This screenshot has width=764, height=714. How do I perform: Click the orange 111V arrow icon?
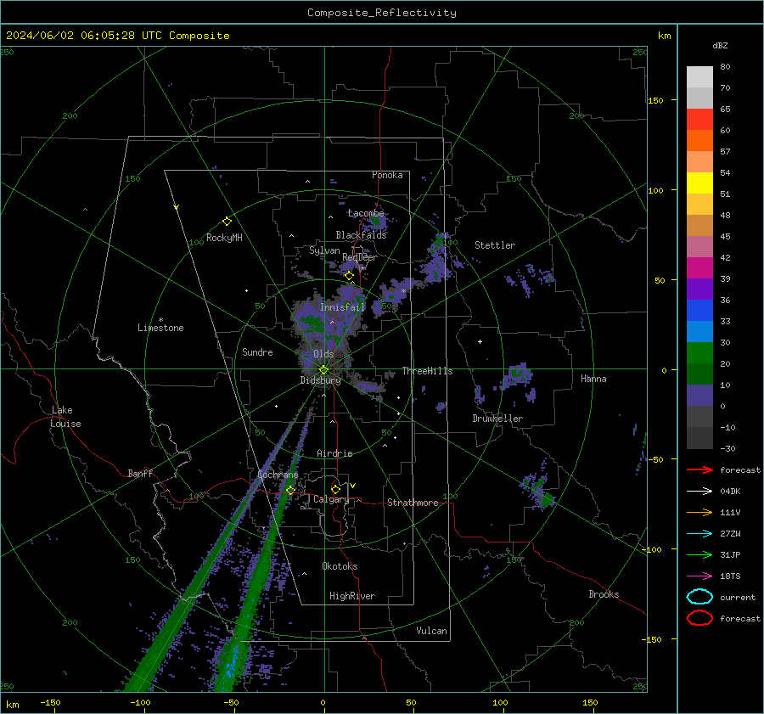click(699, 512)
